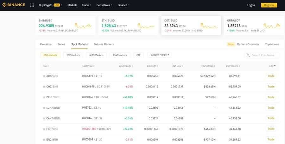Select the BTC Markets filter
285x144 pixels.
[x=73, y=55]
